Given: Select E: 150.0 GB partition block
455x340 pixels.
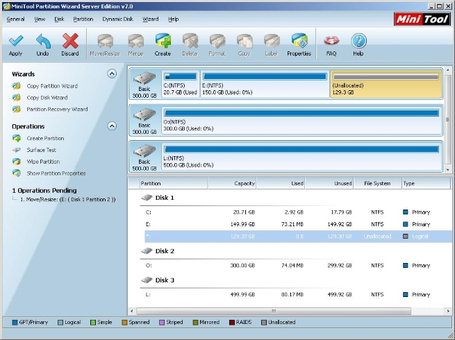Looking at the screenshot, I should pyautogui.click(x=265, y=84).
